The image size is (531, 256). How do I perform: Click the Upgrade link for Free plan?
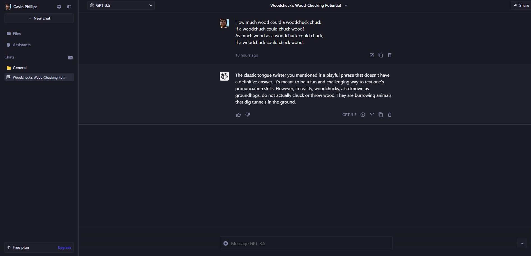coord(64,247)
